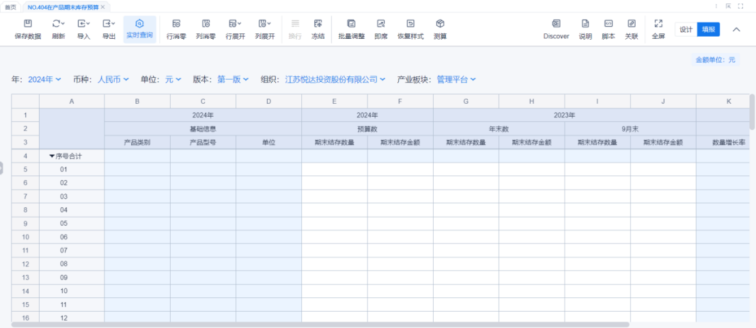Click the 刷新 refresh icon
The height and width of the screenshot is (328, 756).
pos(58,24)
